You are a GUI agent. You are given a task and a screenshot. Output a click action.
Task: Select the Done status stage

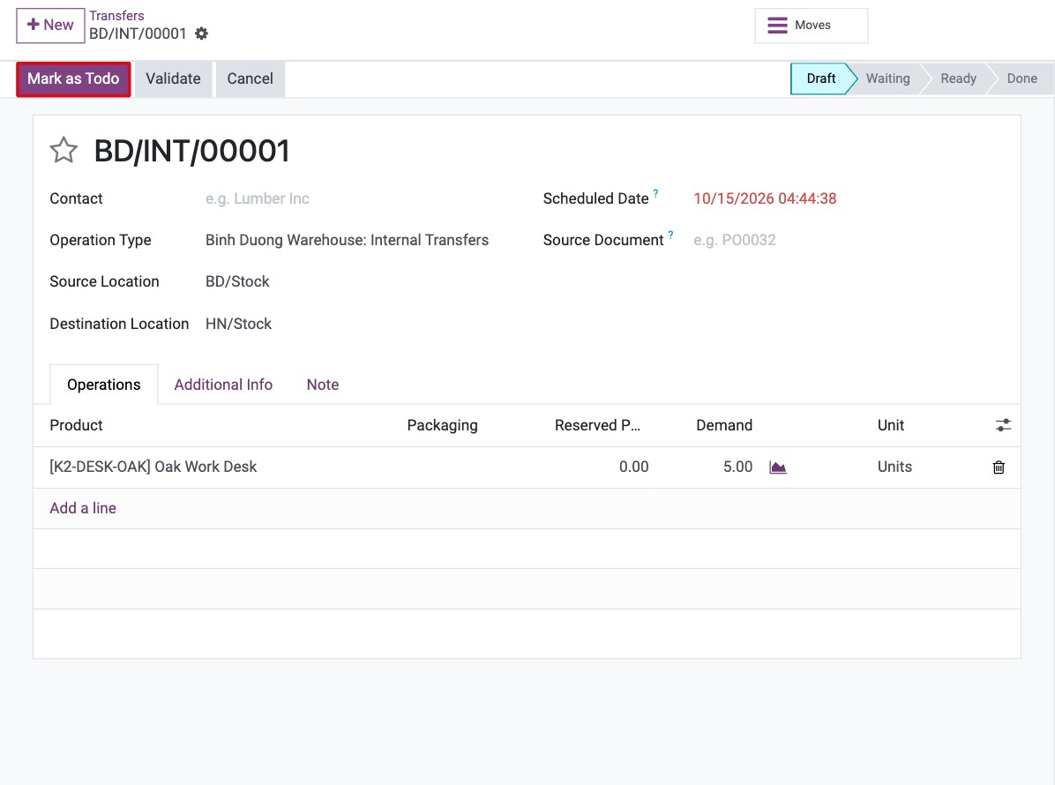tap(1021, 78)
